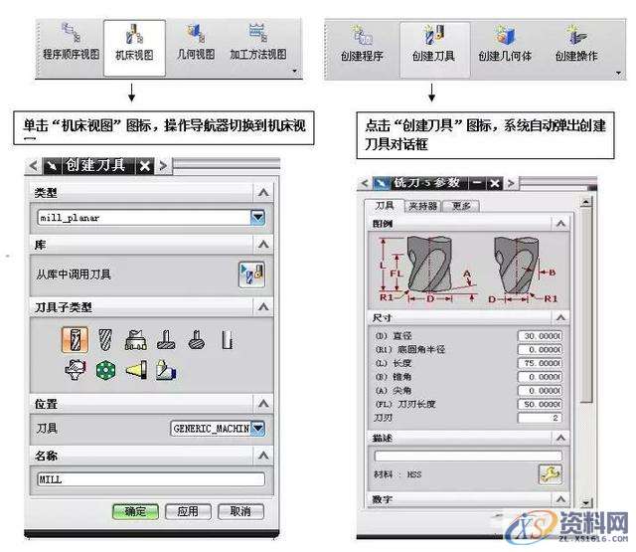Viewport: 636px width, 552px height.
Task: Open the mill_planar type dropdown
Action: tap(257, 218)
